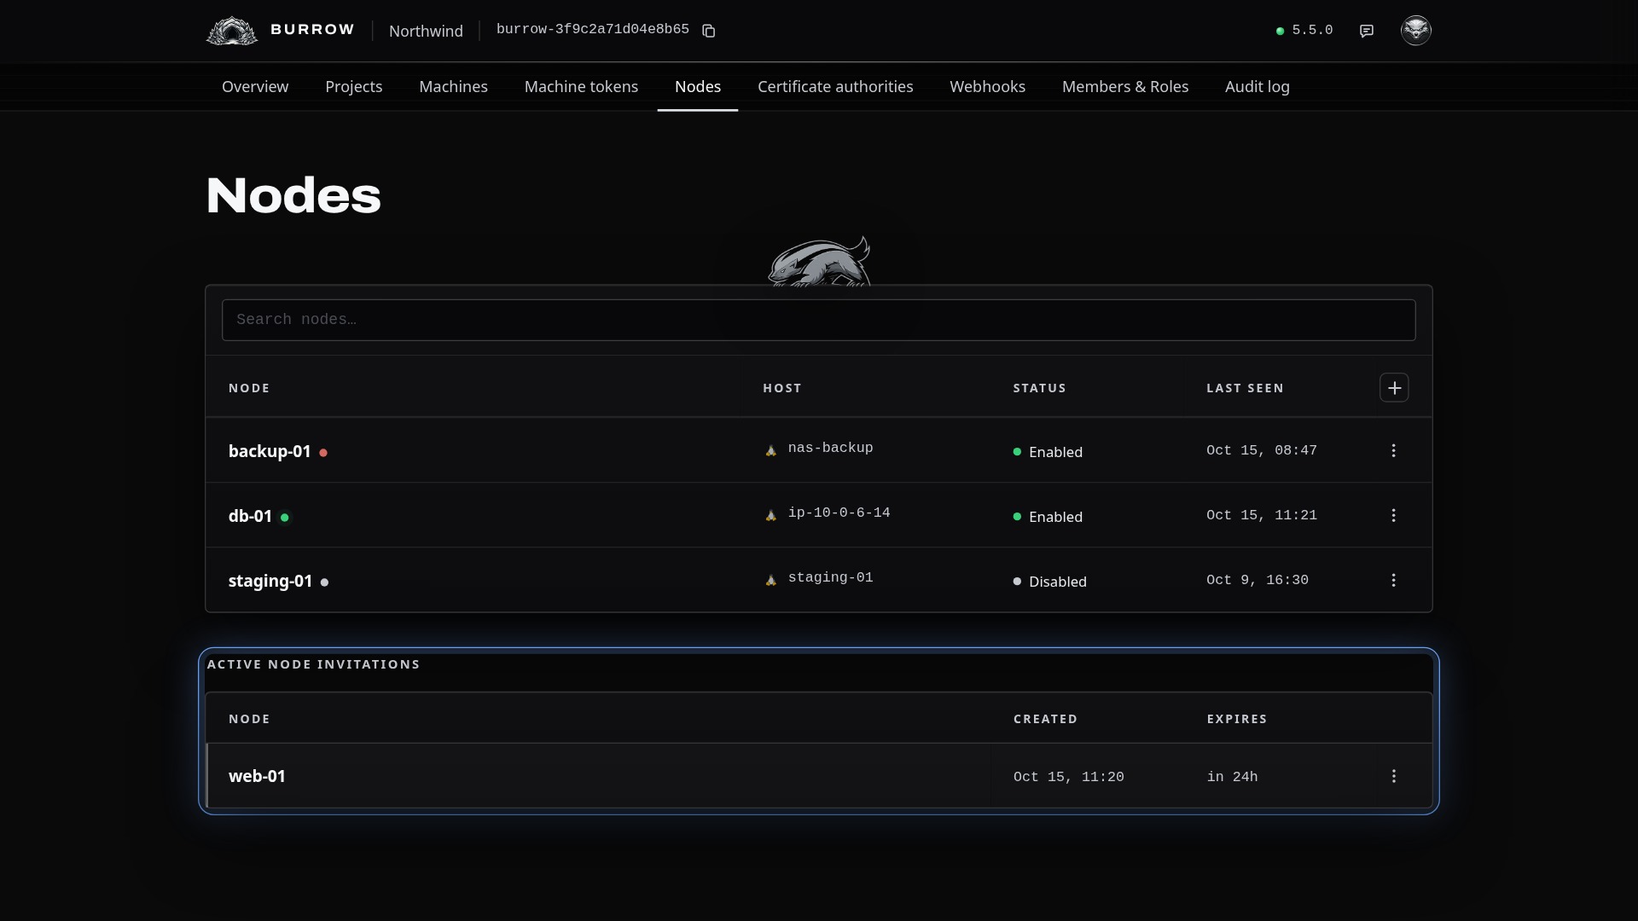Open the db-01 node
The height and width of the screenshot is (921, 1638).
250,516
